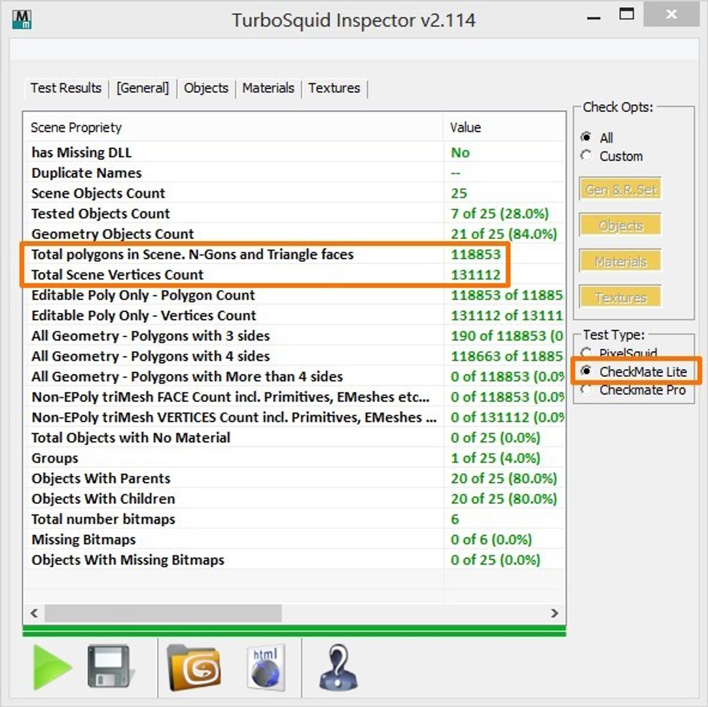Screen dimensions: 708x707
Task: Click the 118853 polygon count value
Action: (x=476, y=254)
